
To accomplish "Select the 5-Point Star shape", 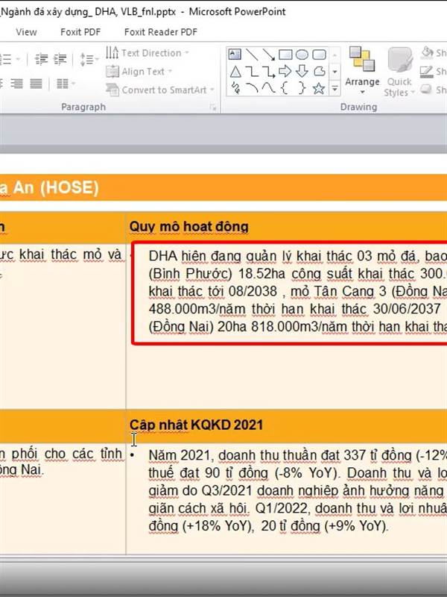I will (319, 88).
